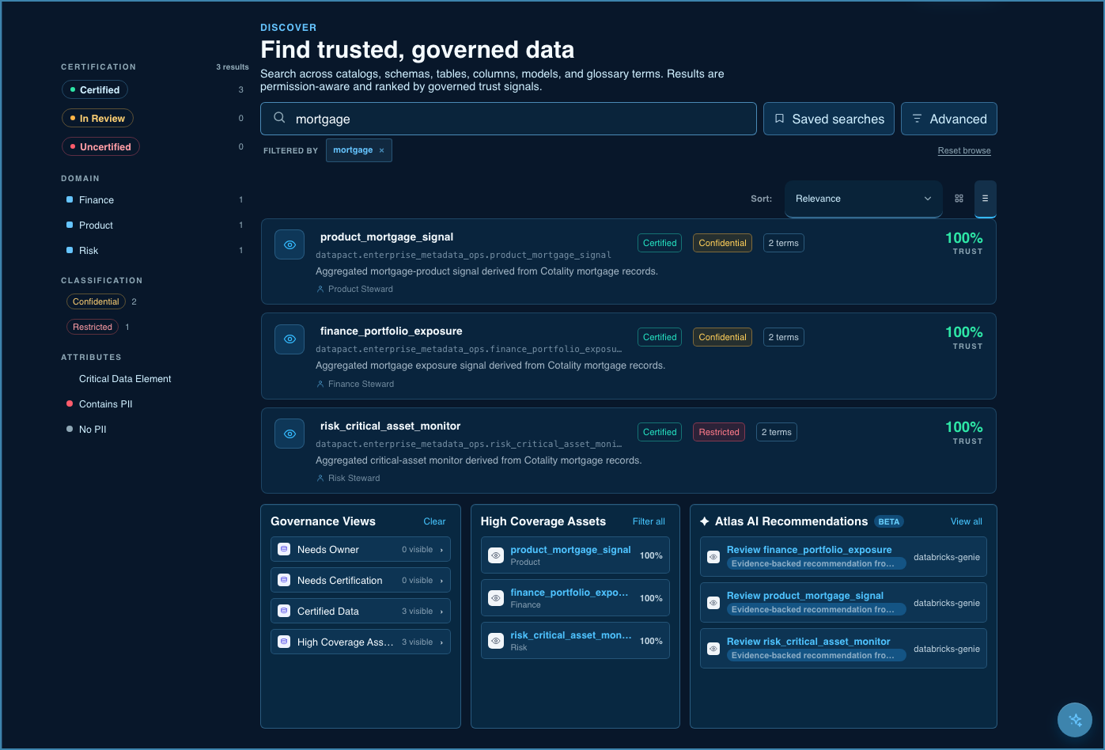
Task: Click the search magnifier icon
Action: point(279,118)
